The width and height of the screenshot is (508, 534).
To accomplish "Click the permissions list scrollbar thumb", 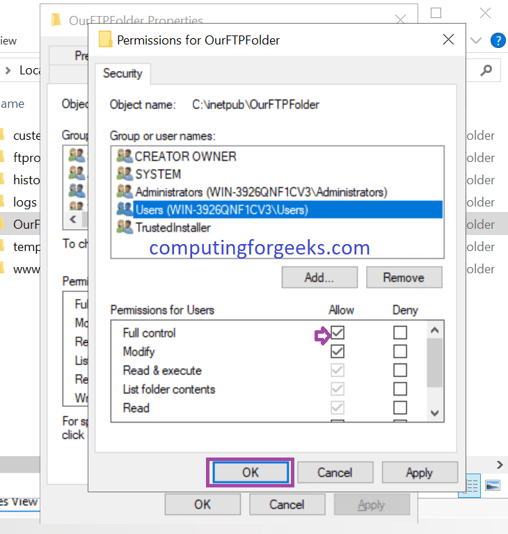I will [434, 363].
